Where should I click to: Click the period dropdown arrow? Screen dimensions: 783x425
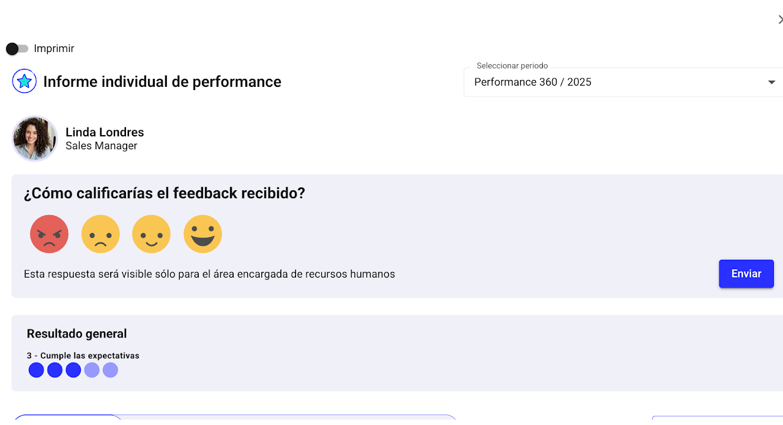pyautogui.click(x=771, y=83)
